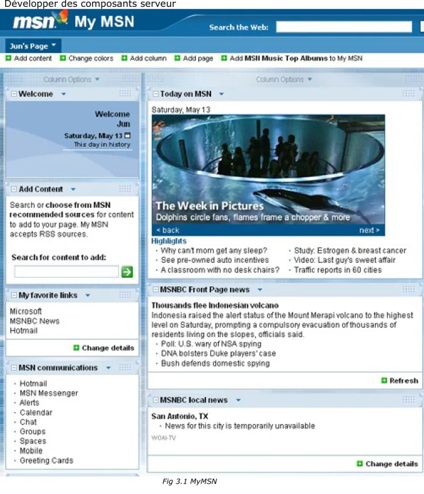
Task: Open MSNBC Front Page news dropdown arrow
Action: tap(260, 290)
